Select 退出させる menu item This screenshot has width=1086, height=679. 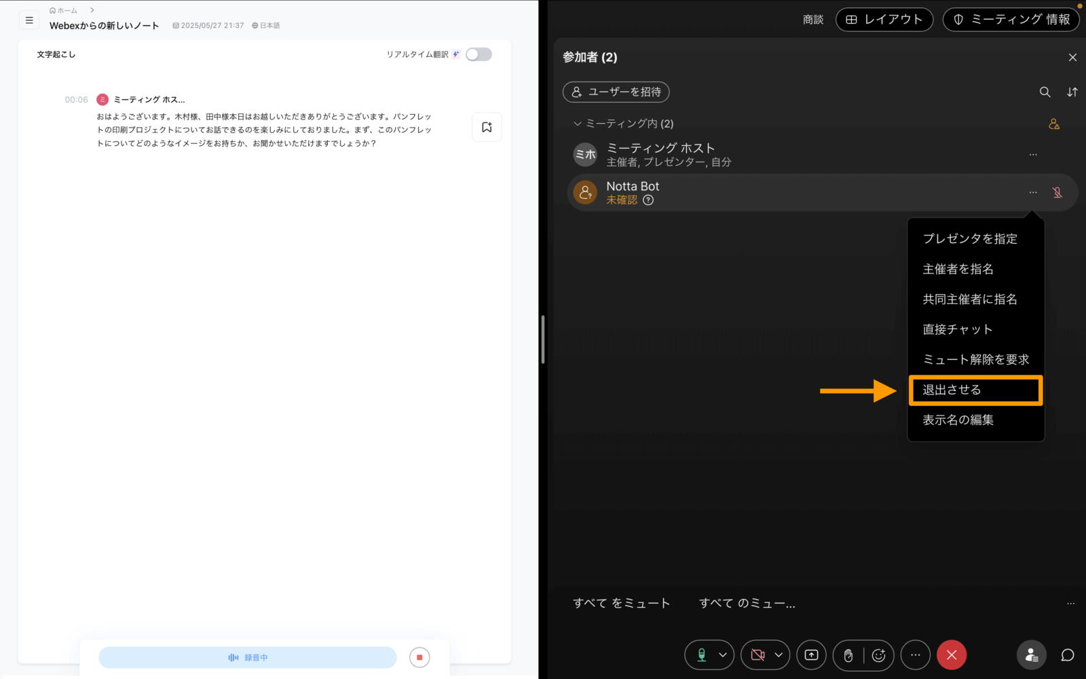coord(975,390)
